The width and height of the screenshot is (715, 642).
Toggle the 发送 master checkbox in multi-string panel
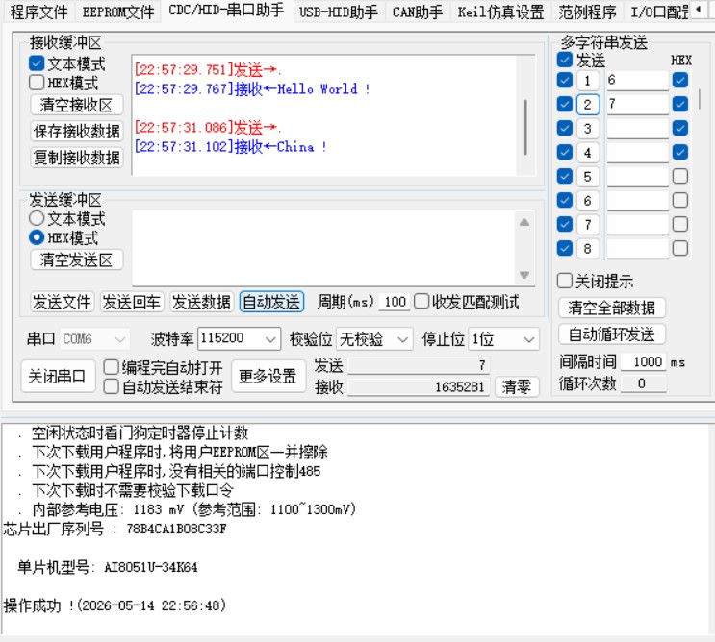(x=565, y=60)
